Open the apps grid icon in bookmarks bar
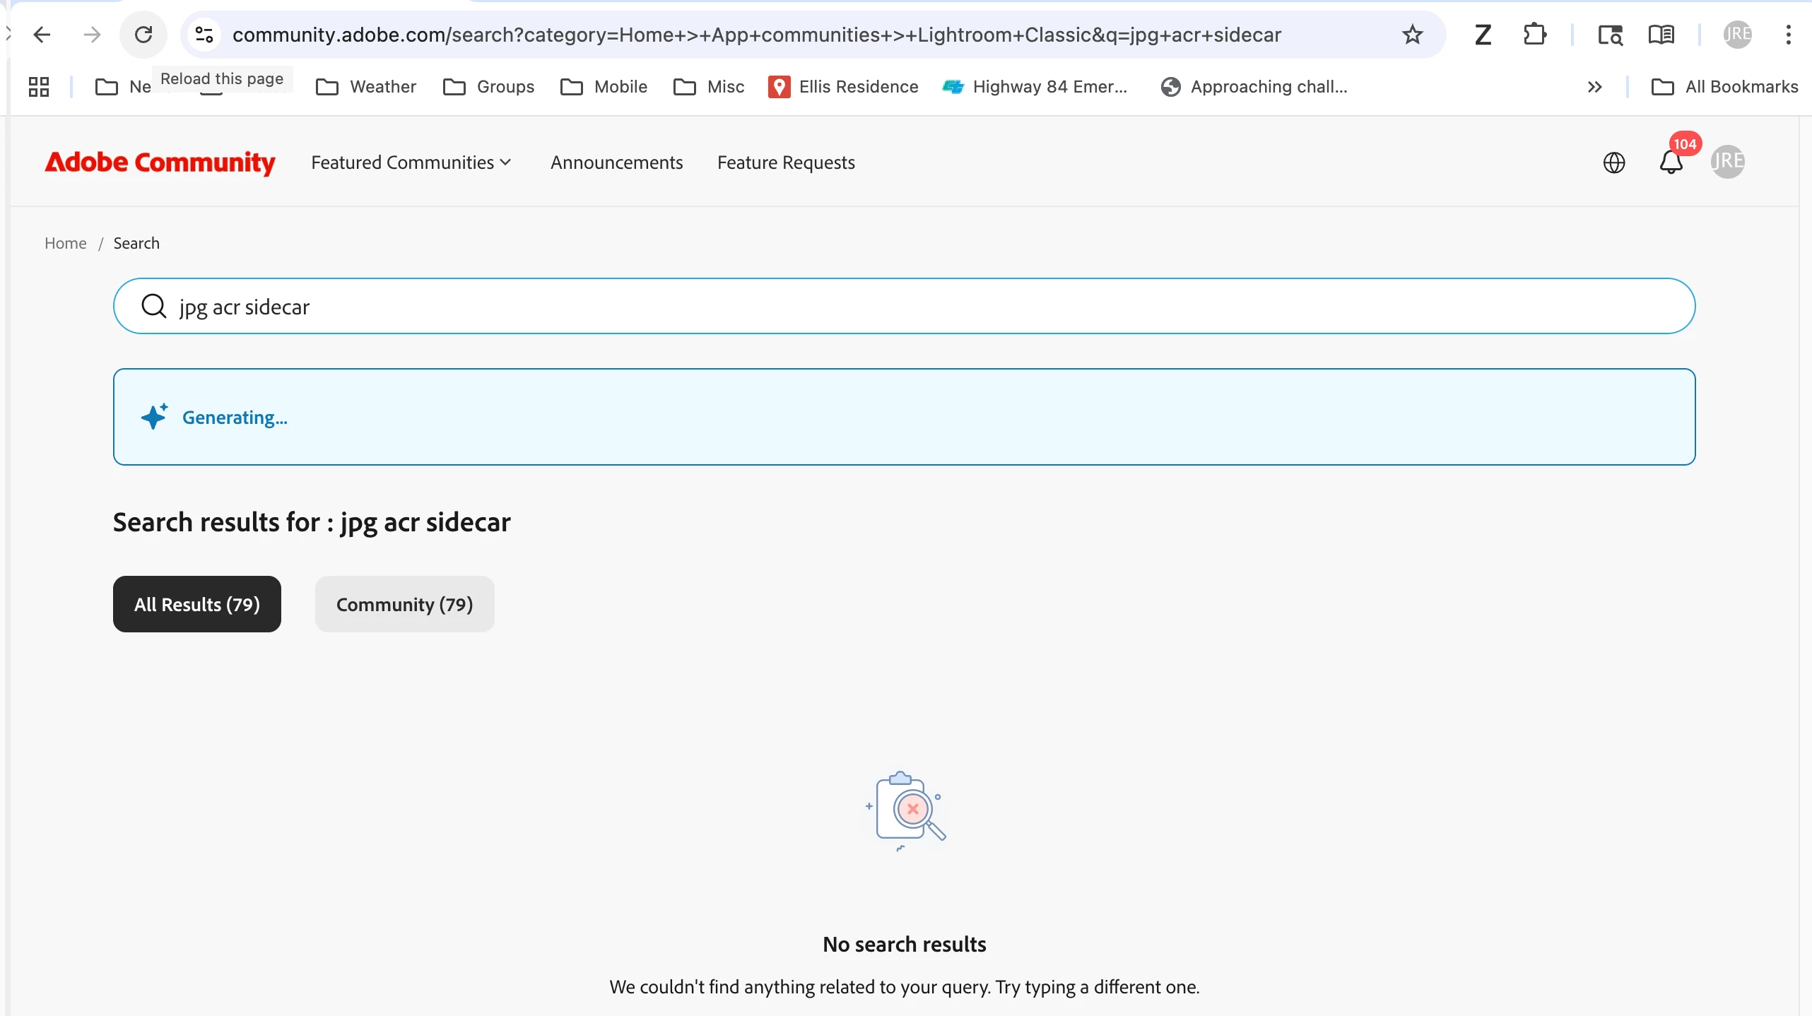This screenshot has height=1016, width=1812. [38, 86]
